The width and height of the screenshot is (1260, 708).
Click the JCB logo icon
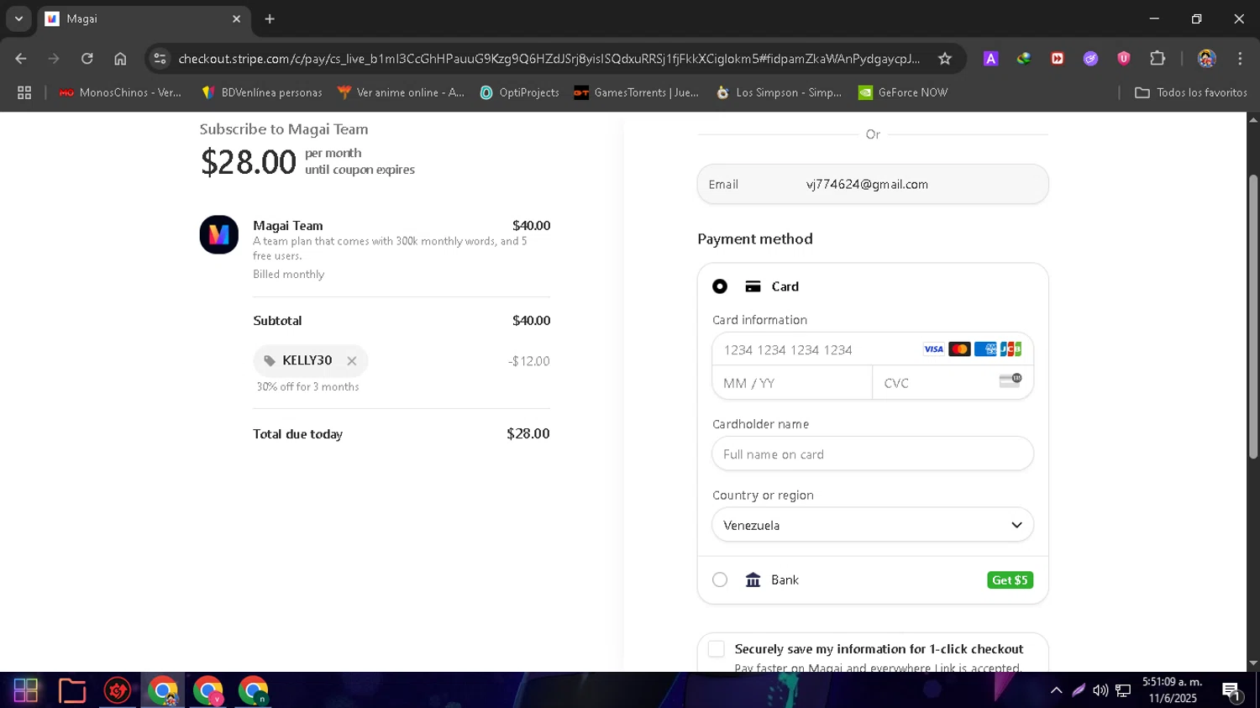point(1011,349)
